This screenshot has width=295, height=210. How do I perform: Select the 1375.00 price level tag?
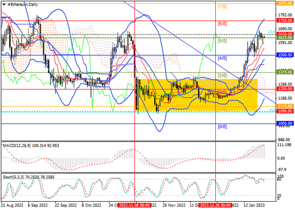pyautogui.click(x=285, y=72)
